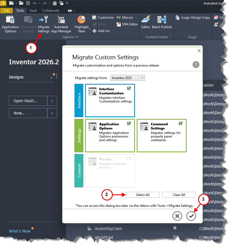The image size is (230, 245).
Task: Switch to the Vault tab
Action: (x=33, y=11)
